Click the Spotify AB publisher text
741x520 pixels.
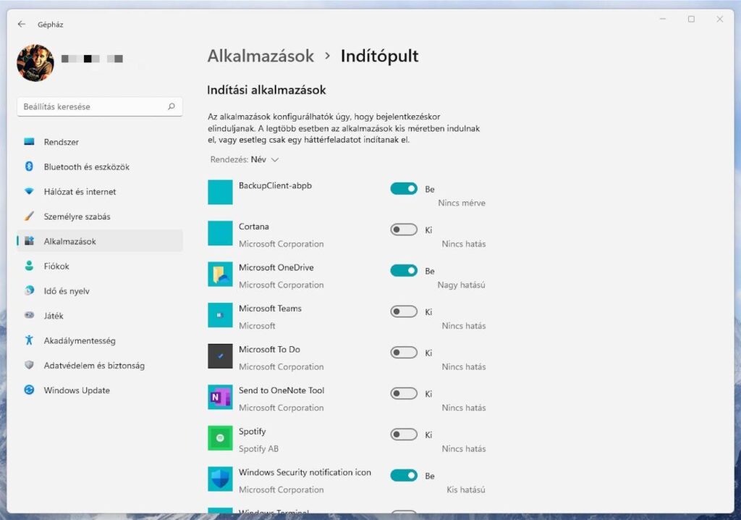(x=258, y=448)
